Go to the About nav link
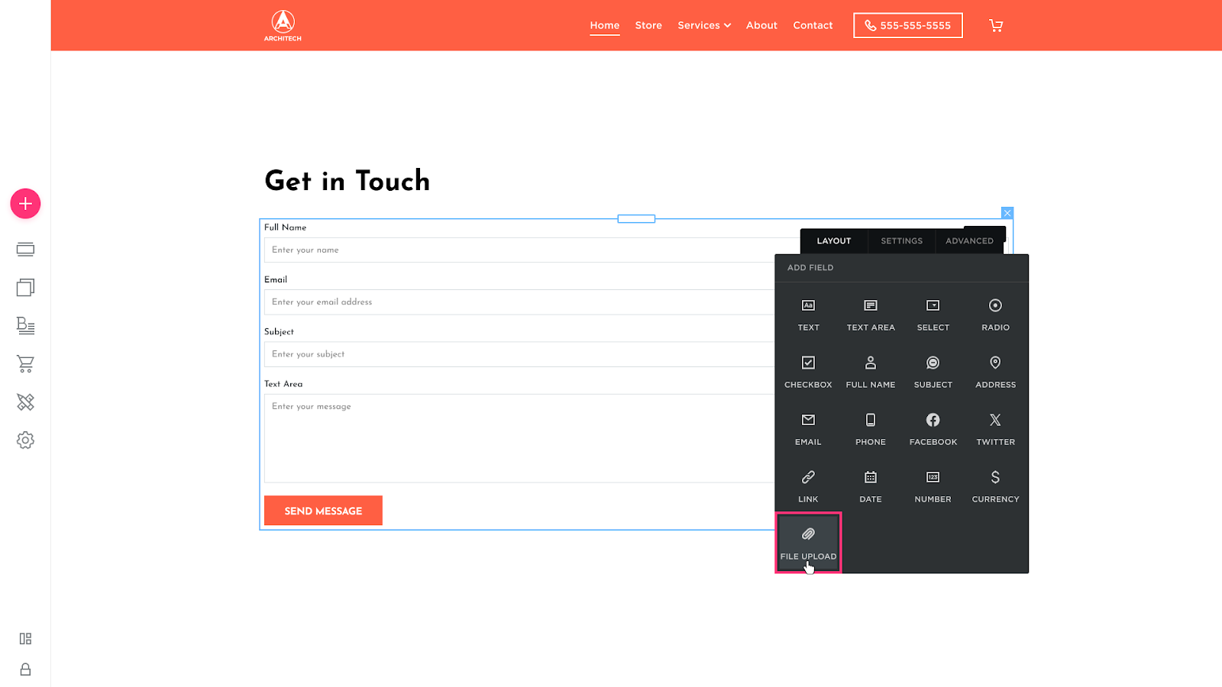This screenshot has height=687, width=1222. click(x=761, y=25)
